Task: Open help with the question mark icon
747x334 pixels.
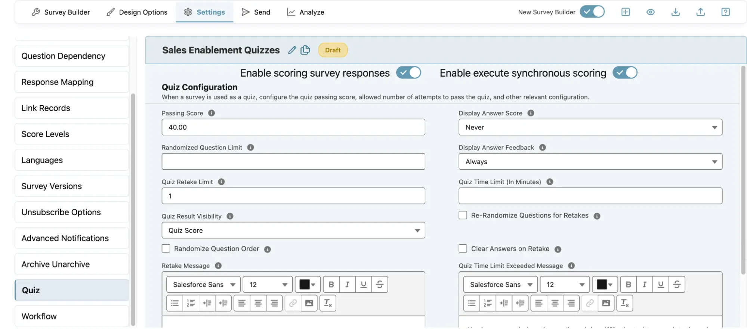Action: tap(725, 12)
